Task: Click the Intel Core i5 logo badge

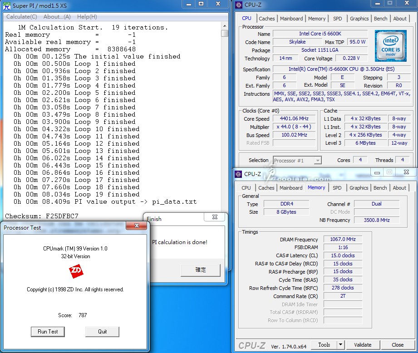Action: 391,46
